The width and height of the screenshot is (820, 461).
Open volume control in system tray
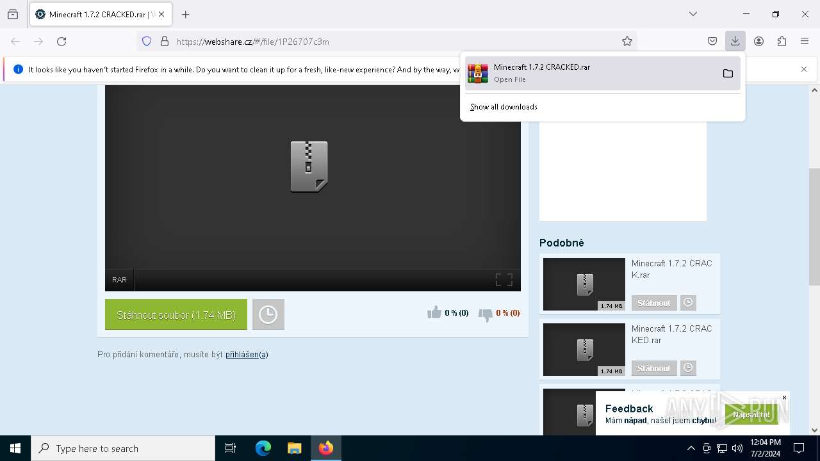737,448
